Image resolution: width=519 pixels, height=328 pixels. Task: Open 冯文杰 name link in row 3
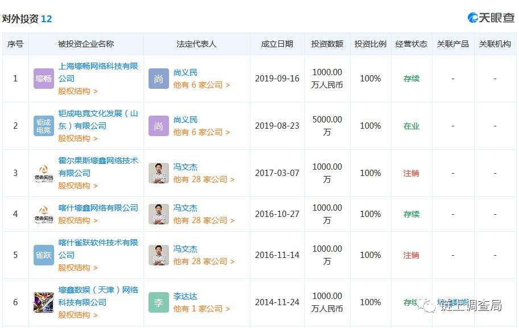186,167
